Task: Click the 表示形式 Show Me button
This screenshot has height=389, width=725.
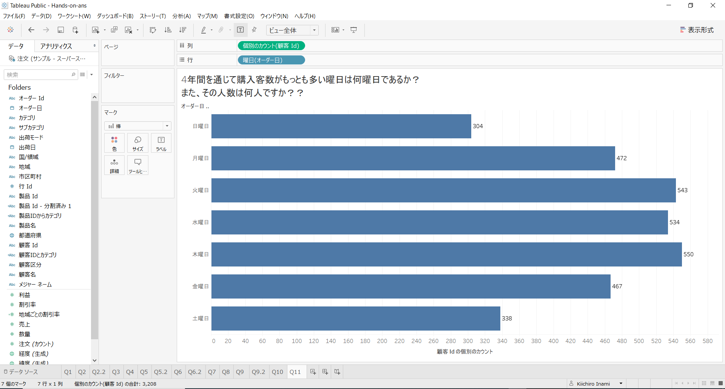Action: coord(697,30)
